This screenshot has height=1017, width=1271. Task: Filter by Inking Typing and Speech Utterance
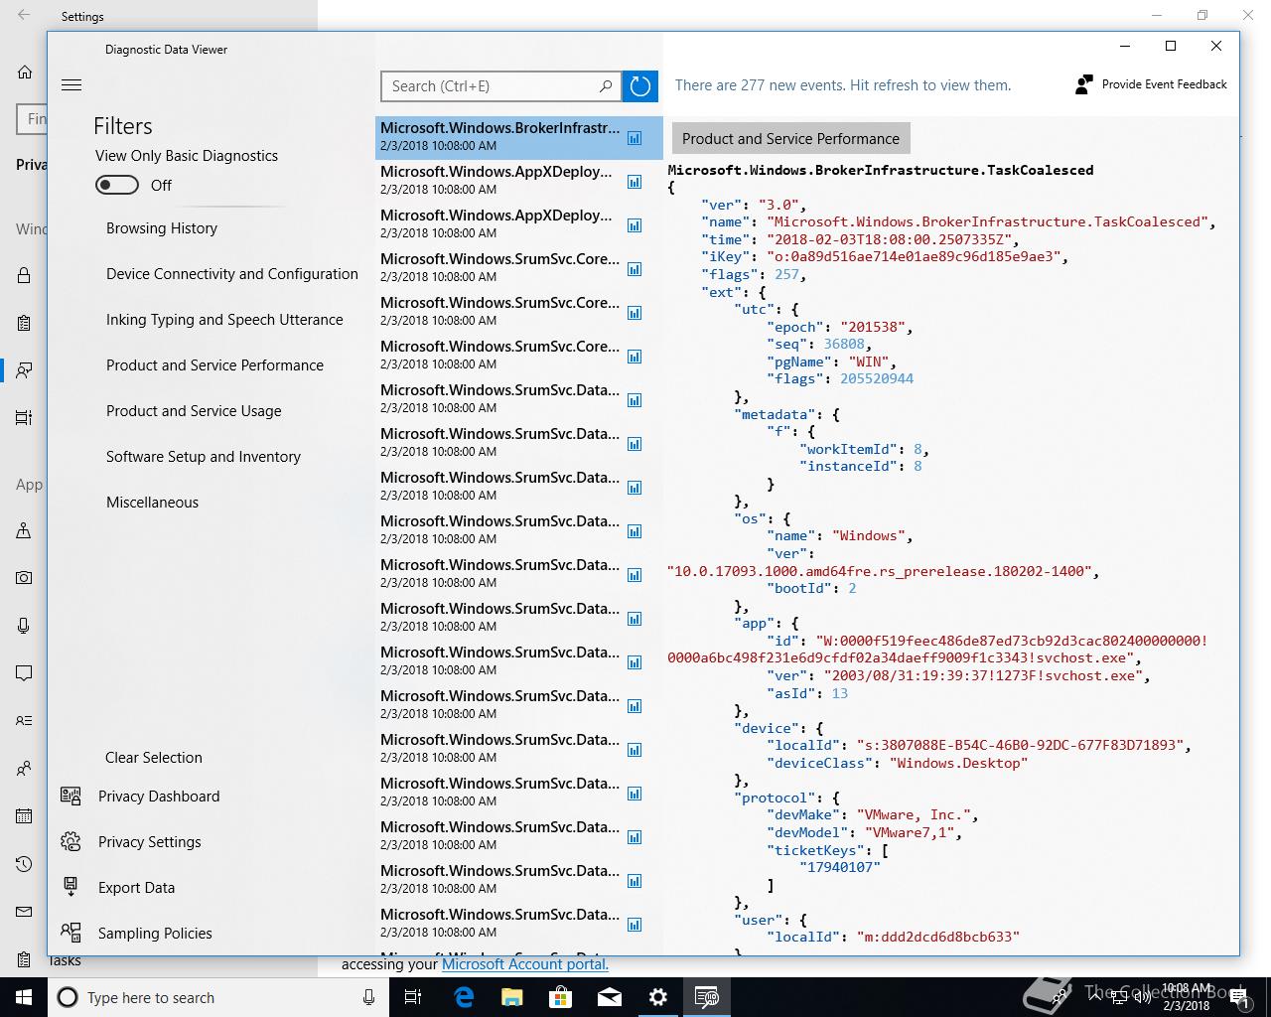pos(224,320)
